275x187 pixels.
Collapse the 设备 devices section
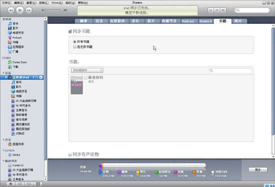tap(3, 73)
